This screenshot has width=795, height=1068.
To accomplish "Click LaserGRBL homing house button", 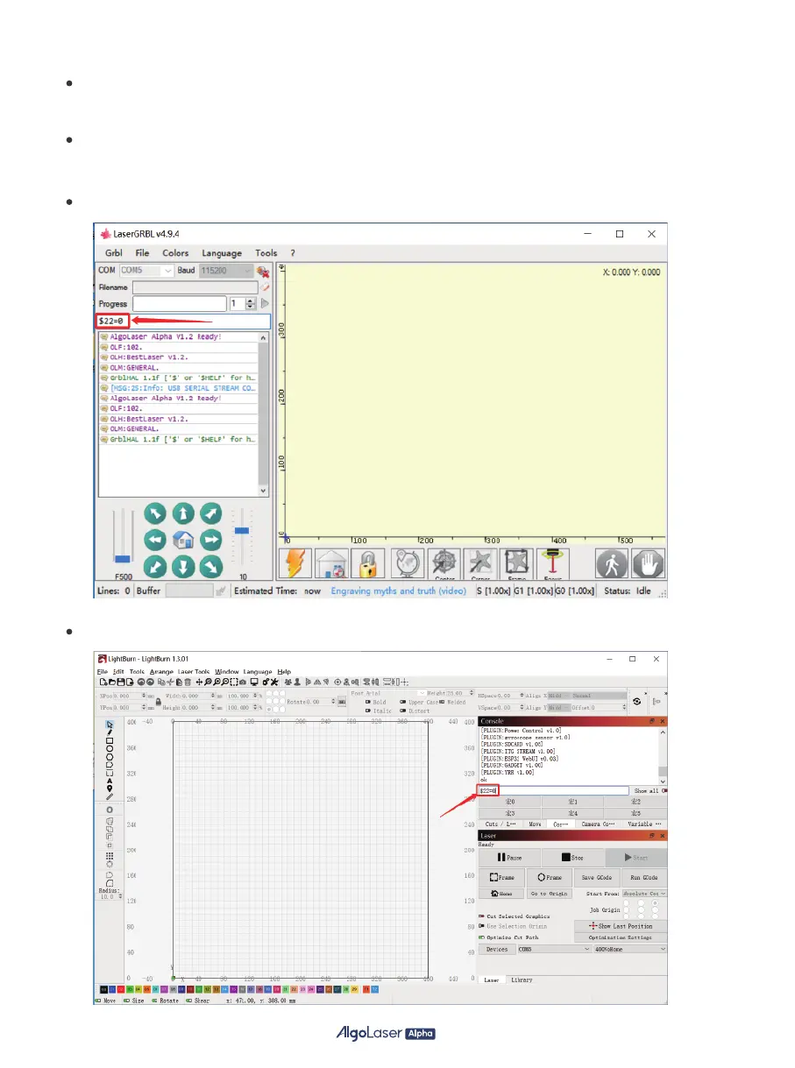I will pyautogui.click(x=334, y=565).
